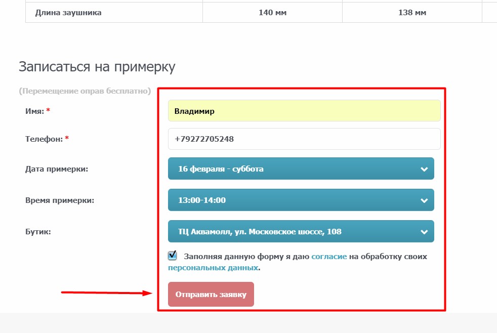Viewport: 497px width, 333px height.
Task: Click the chevron arrow on the time dropdown
Action: tap(424, 200)
